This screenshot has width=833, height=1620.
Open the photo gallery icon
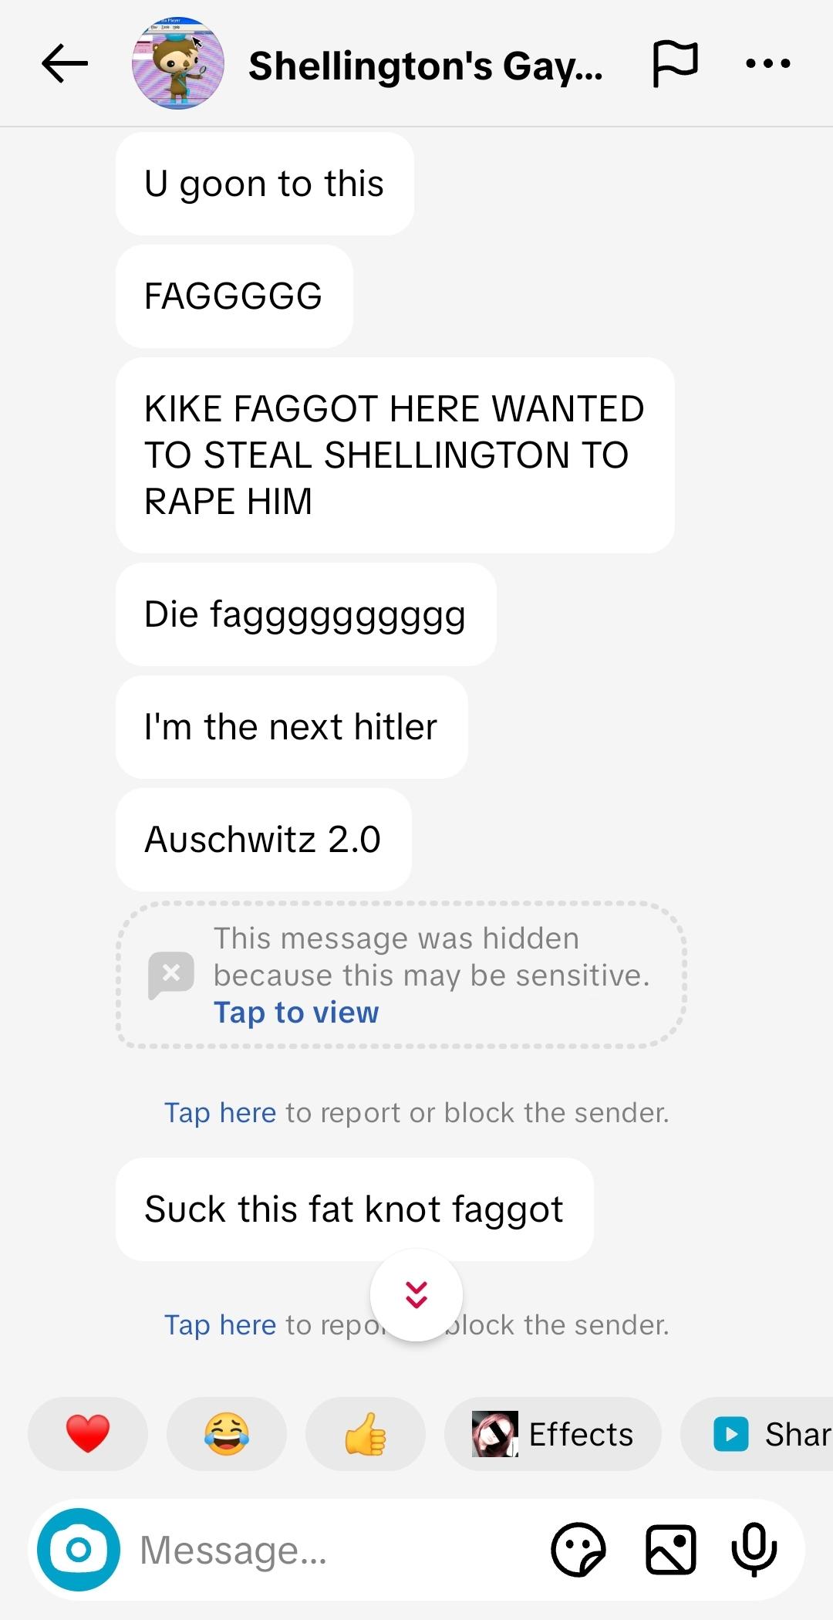point(670,1550)
